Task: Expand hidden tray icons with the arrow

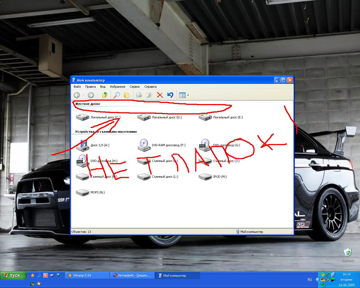Action: point(318,280)
